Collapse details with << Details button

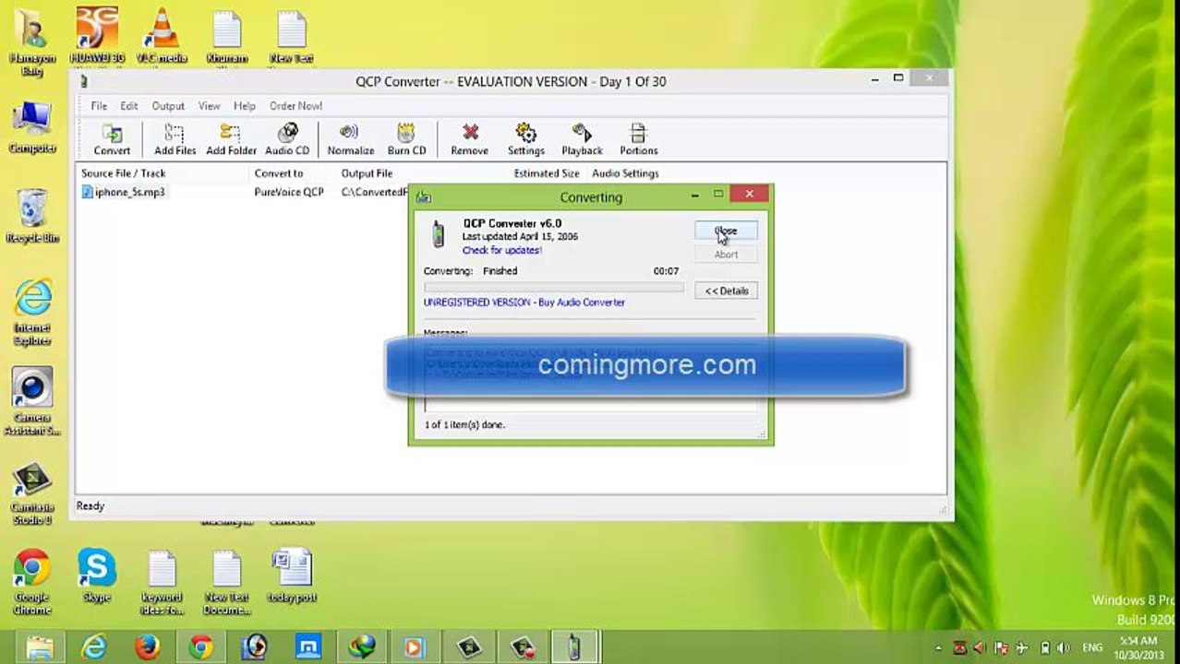coord(727,290)
